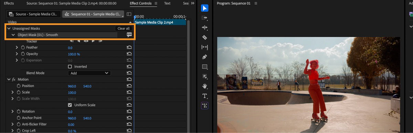Image resolution: width=413 pixels, height=133 pixels.
Task: Reset the Scale parameter
Action: tap(129, 92)
